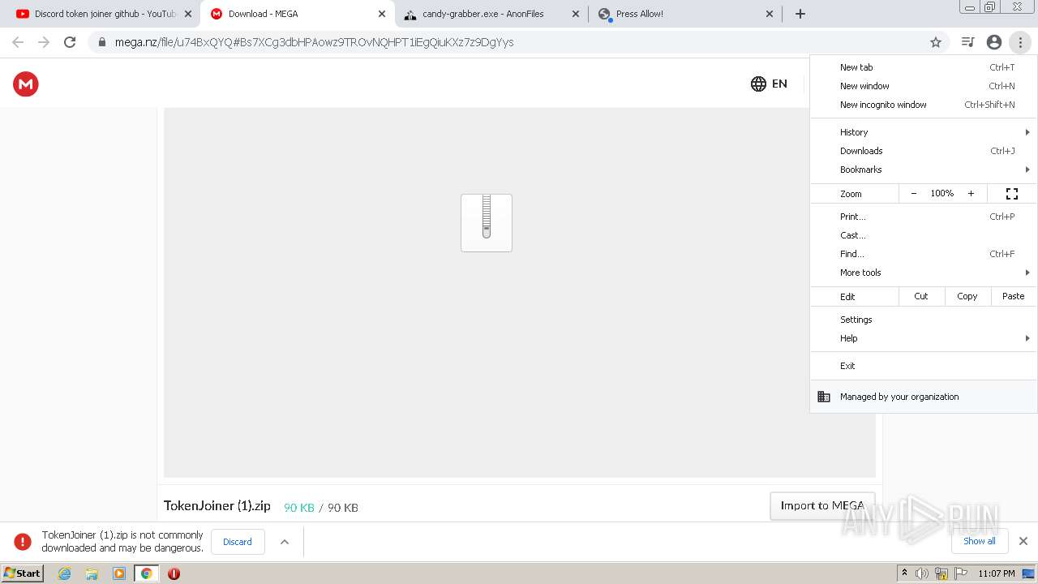This screenshot has height=584, width=1038.
Task: Open the media control icon in toolbar
Action: click(x=967, y=42)
